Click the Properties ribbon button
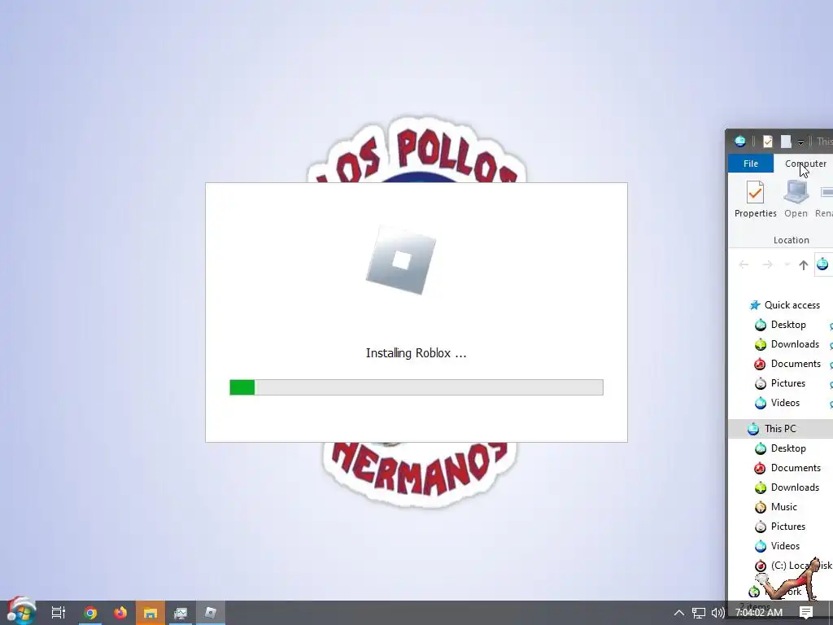Viewport: 833px width, 625px height. click(756, 199)
